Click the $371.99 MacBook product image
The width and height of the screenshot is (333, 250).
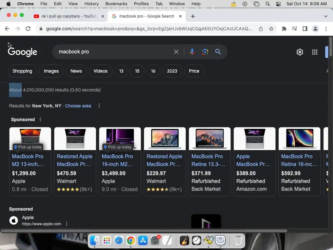(x=210, y=139)
